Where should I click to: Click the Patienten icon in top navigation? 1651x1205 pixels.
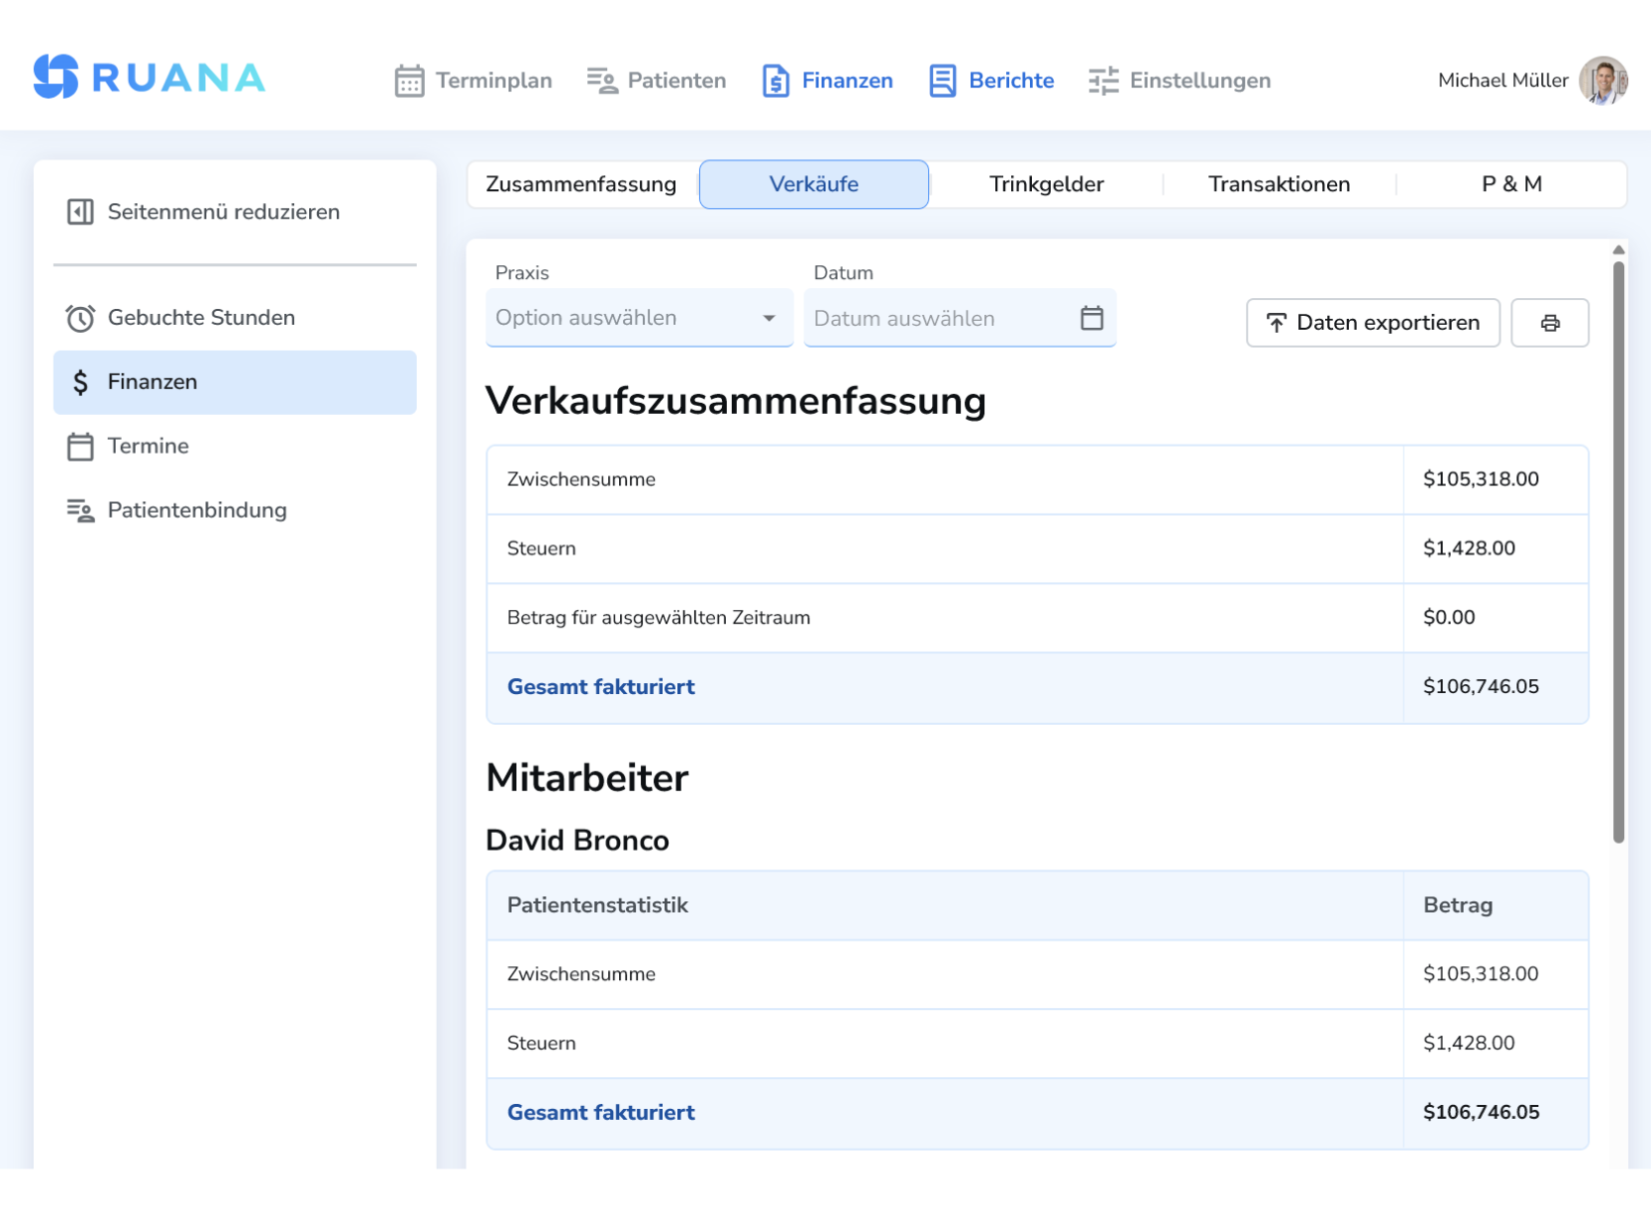(600, 80)
